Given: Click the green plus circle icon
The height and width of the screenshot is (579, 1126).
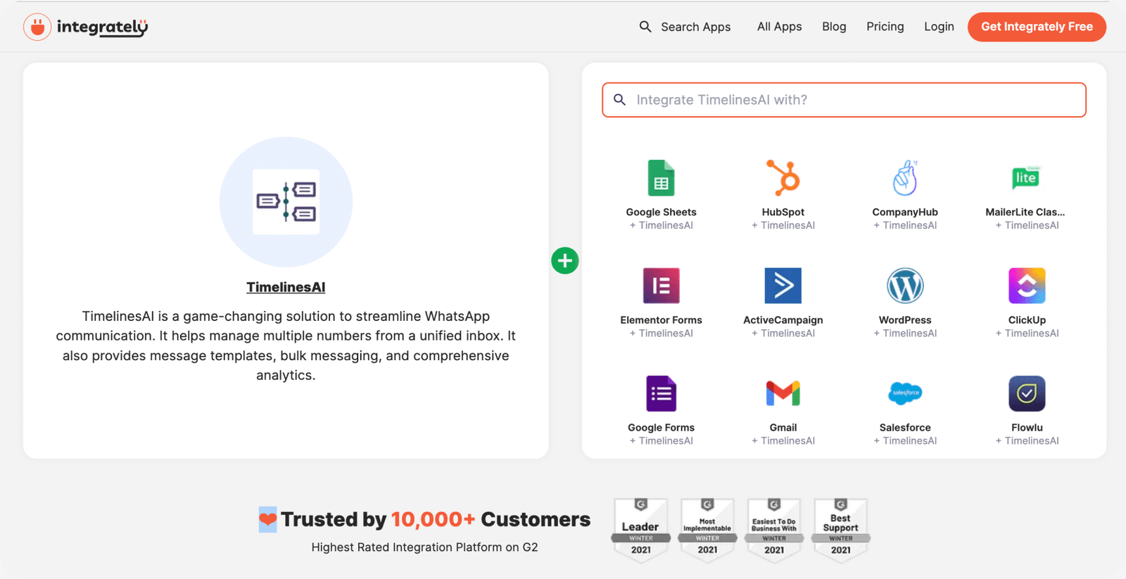Looking at the screenshot, I should (x=565, y=261).
